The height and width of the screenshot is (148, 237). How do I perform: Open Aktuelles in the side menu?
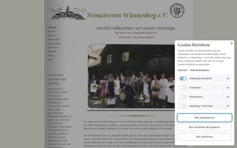pyautogui.click(x=51, y=36)
